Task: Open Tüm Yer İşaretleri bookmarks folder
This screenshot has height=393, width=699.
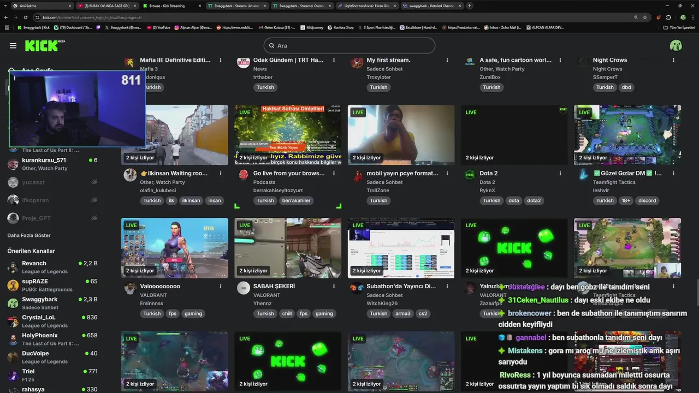Action: coord(679,27)
